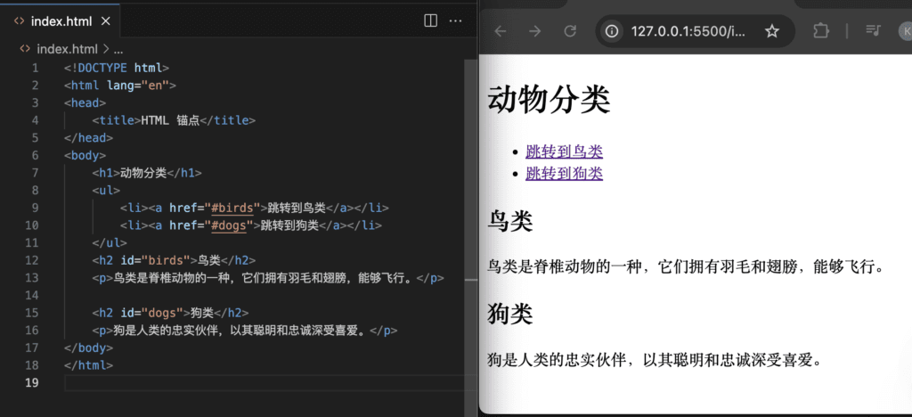Open the media controls icon in browser
Image resolution: width=912 pixels, height=417 pixels.
click(873, 31)
